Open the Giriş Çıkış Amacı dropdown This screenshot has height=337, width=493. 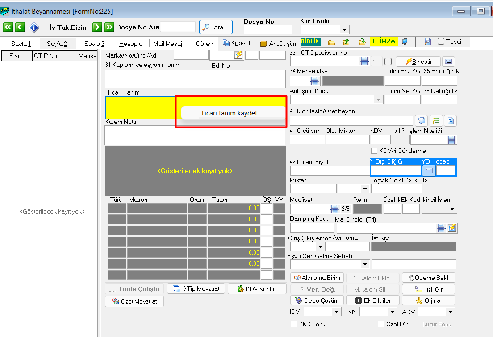coord(320,247)
